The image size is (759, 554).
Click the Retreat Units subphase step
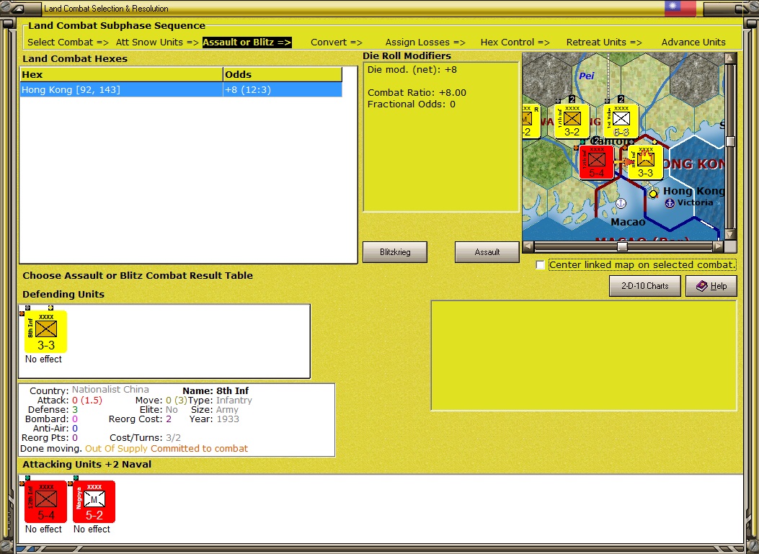(x=604, y=42)
